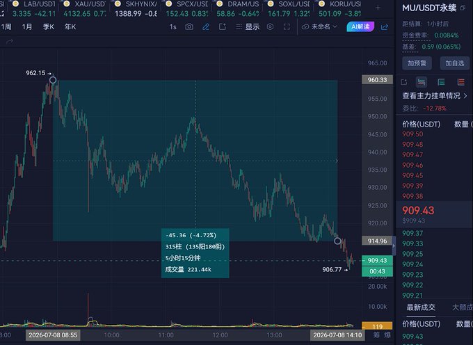Select ask price 909.38
Image resolution: width=473 pixels, height=345 pixels.
[412, 196]
